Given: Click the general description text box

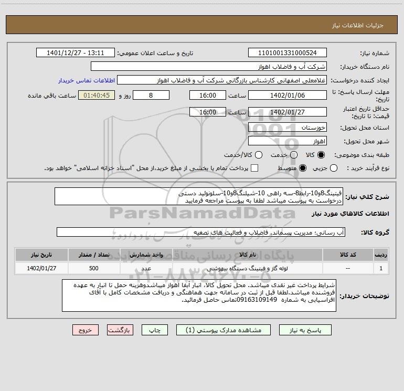Looking at the screenshot, I should point(199,196).
